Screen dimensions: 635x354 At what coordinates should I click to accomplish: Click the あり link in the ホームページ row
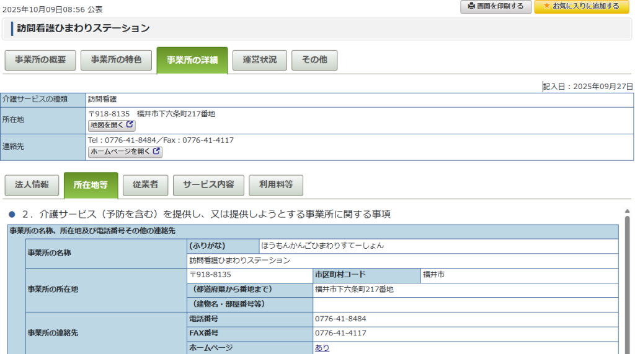pos(322,348)
